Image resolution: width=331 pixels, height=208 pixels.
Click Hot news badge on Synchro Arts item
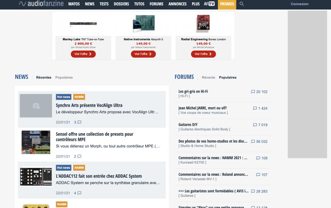(x=63, y=97)
